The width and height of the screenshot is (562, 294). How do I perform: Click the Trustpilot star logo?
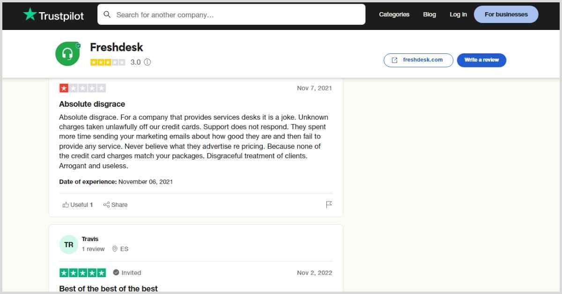pyautogui.click(x=30, y=15)
